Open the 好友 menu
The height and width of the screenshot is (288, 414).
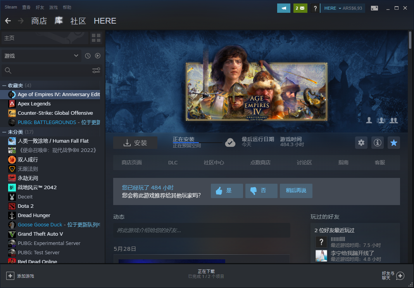(x=40, y=7)
